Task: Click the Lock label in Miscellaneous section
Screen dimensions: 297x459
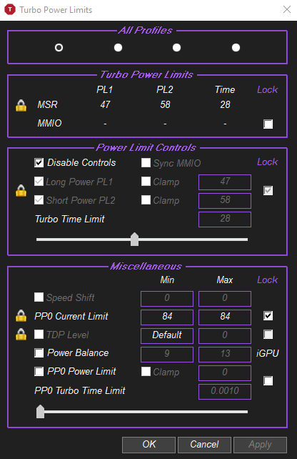Action: pyautogui.click(x=267, y=280)
